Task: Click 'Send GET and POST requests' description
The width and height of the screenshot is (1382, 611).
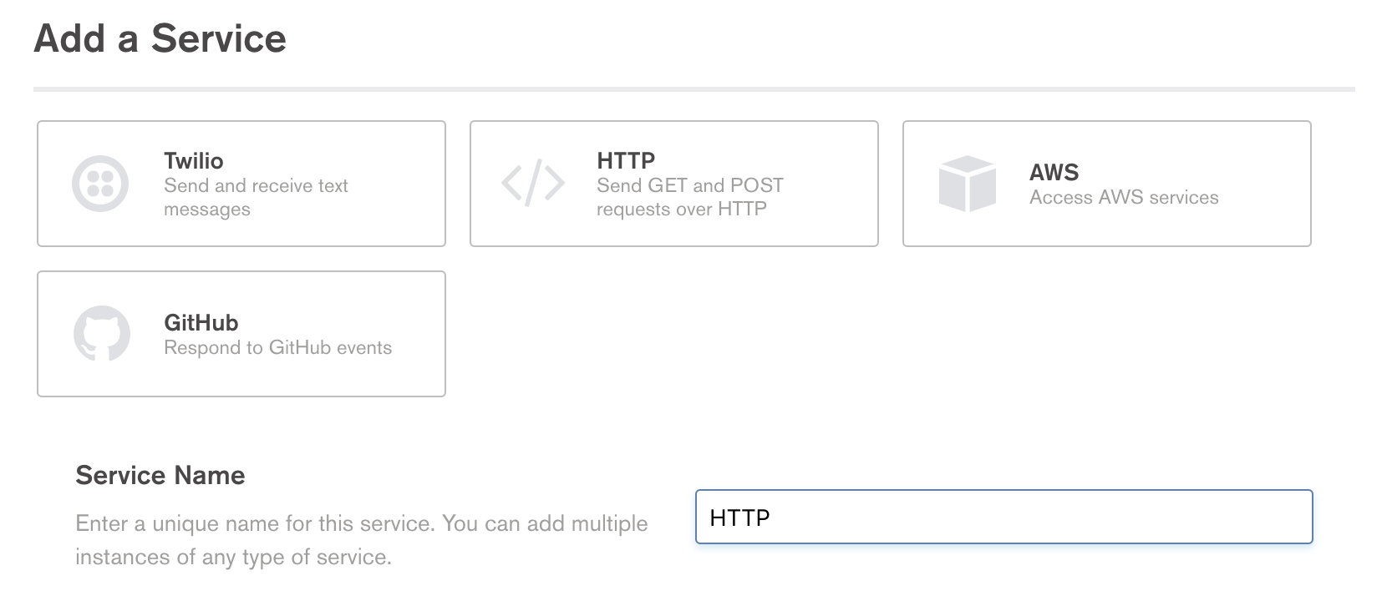Action: (690, 197)
